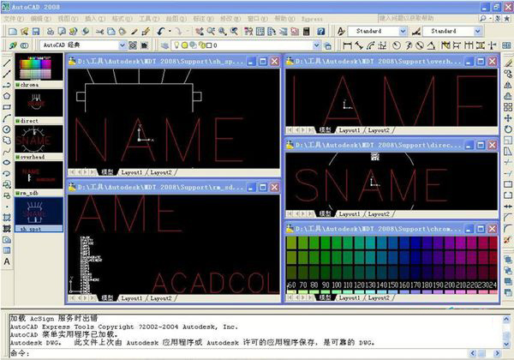Toggle layer 0 lock icon
This screenshot has height=360, width=514.
201,45
